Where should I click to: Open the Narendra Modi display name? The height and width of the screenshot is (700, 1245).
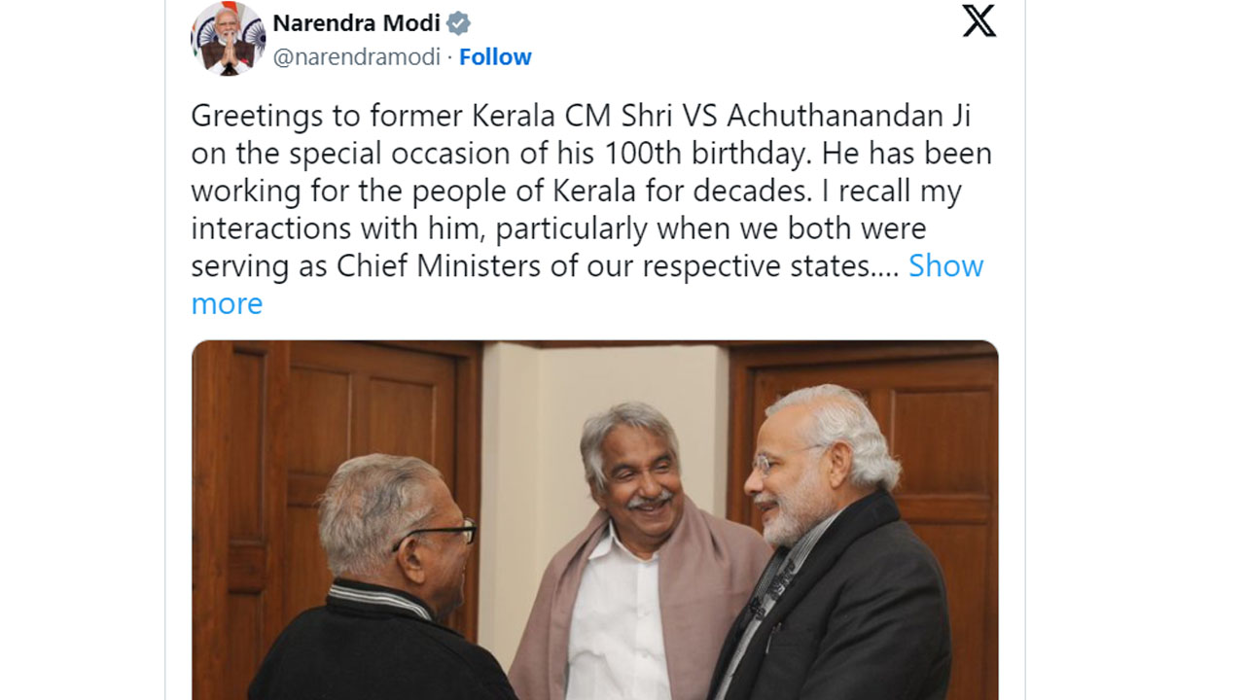pyautogui.click(x=356, y=22)
